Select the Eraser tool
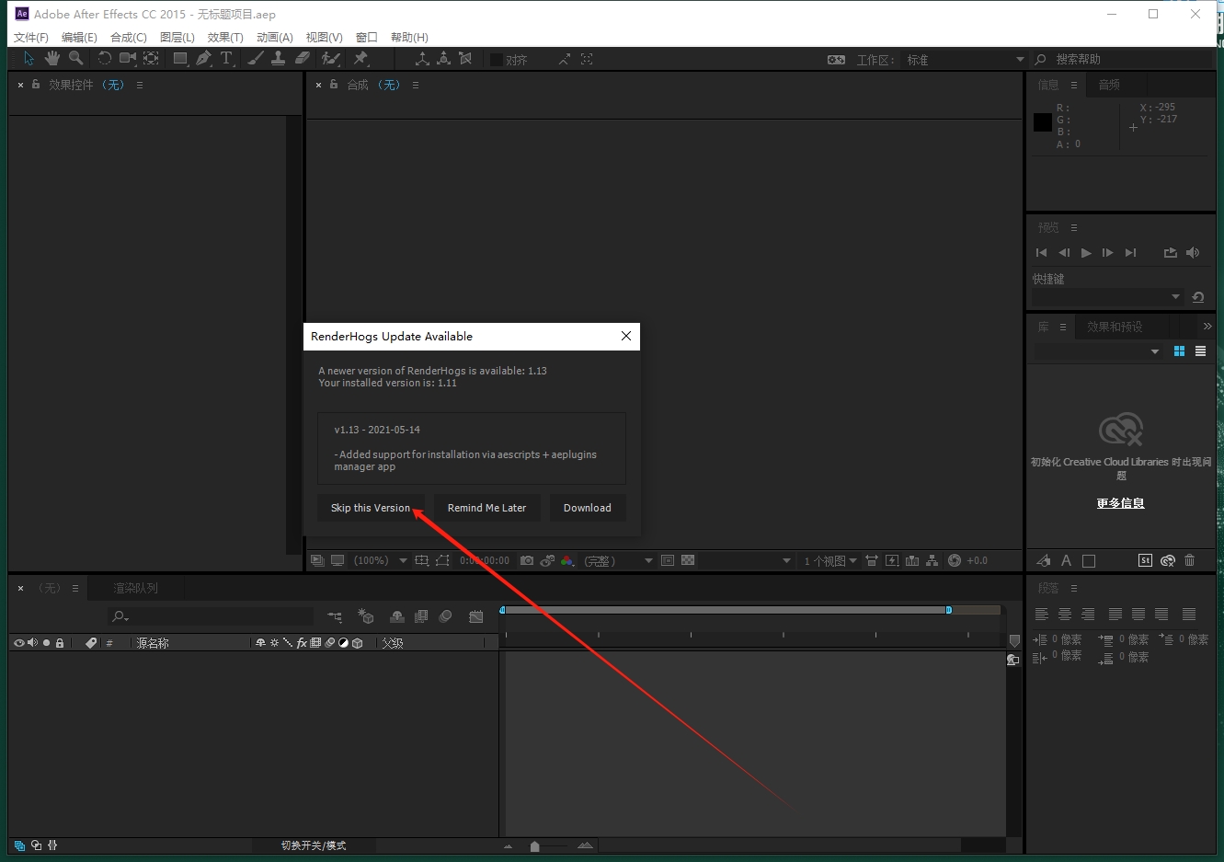Image resolution: width=1224 pixels, height=862 pixels. 302,59
